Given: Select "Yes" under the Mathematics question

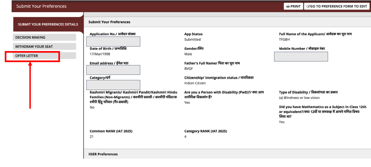Looking at the screenshot, I should tap(282, 122).
